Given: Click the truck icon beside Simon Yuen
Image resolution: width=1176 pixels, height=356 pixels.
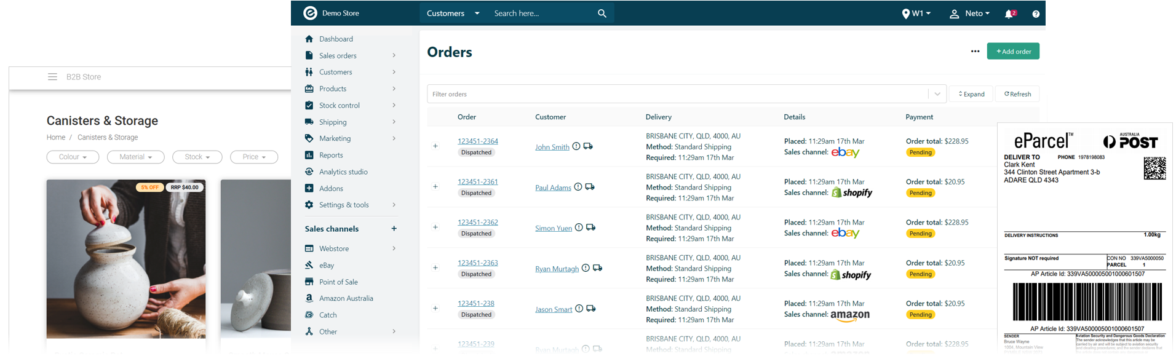Looking at the screenshot, I should point(590,227).
